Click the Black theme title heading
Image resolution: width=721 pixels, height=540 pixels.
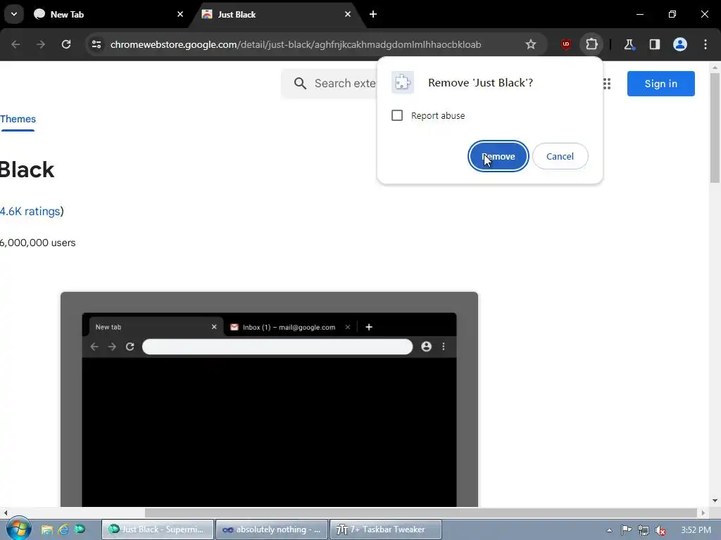pos(27,170)
